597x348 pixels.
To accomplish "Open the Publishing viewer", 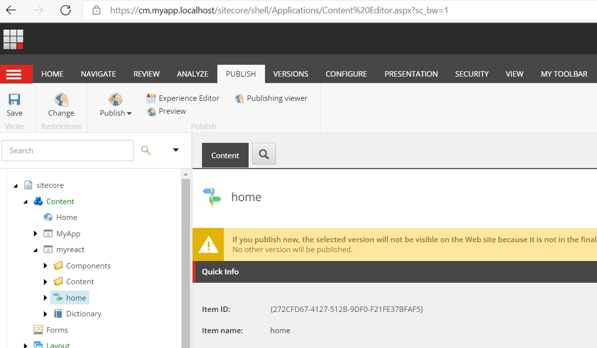I will [271, 98].
